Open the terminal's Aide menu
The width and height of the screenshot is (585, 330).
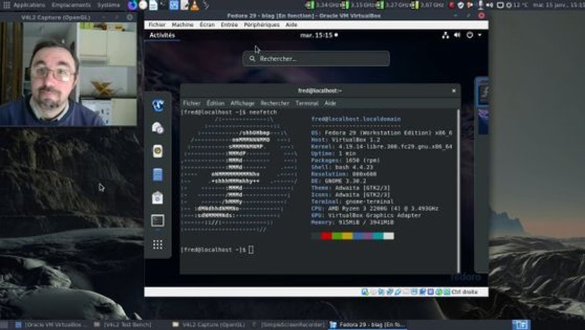(x=330, y=103)
